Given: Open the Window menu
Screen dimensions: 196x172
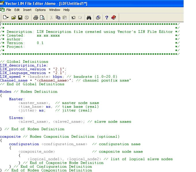Looking at the screenshot, I should click(x=54, y=10).
